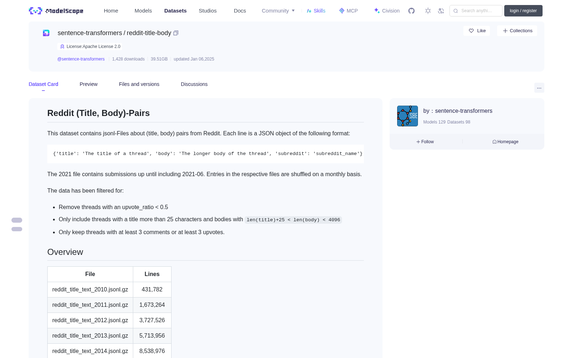573x358 pixels.
Task: Click the '5,713,956' lines value
Action: pyautogui.click(x=152, y=336)
